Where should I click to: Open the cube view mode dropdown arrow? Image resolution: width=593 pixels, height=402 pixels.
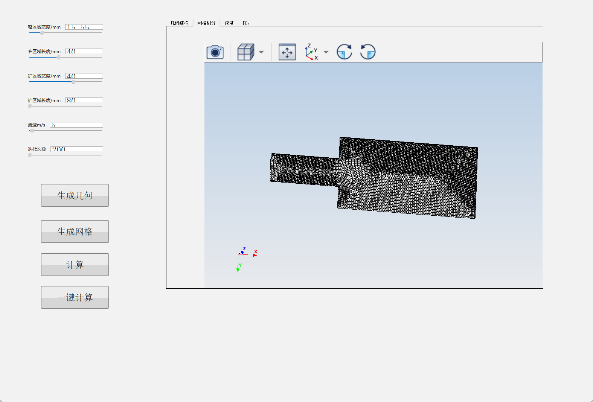(261, 52)
